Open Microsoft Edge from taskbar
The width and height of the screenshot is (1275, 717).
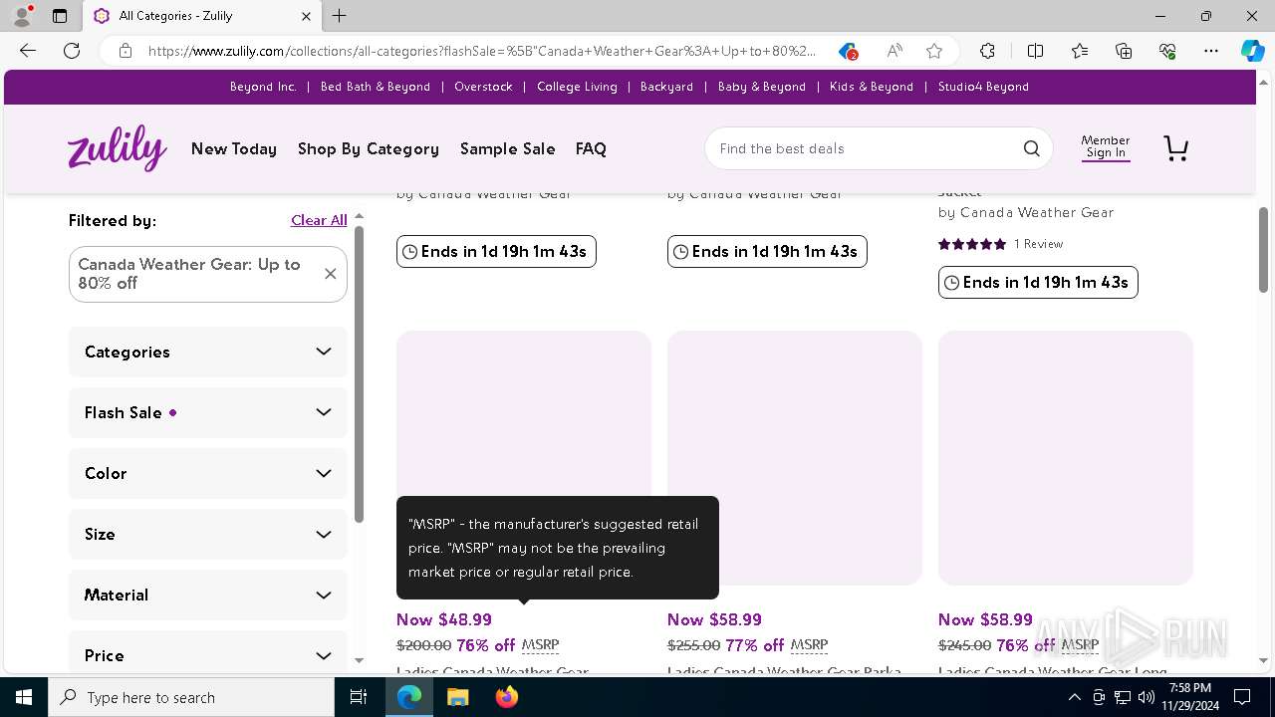(x=409, y=697)
